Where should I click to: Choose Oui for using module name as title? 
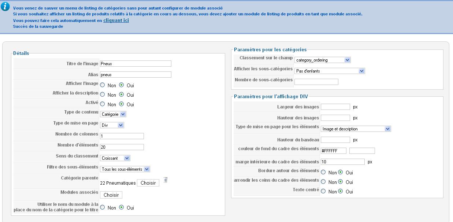pyautogui.click(x=122, y=207)
